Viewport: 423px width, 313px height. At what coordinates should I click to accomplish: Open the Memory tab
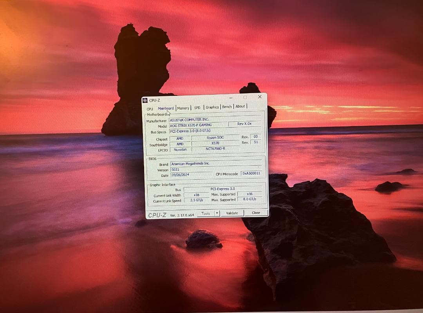pos(183,108)
